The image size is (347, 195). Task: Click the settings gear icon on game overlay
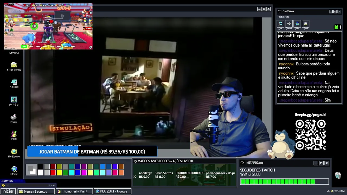pos(91,47)
